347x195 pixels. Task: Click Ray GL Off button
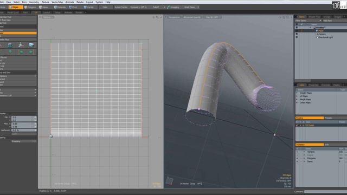click(212, 17)
